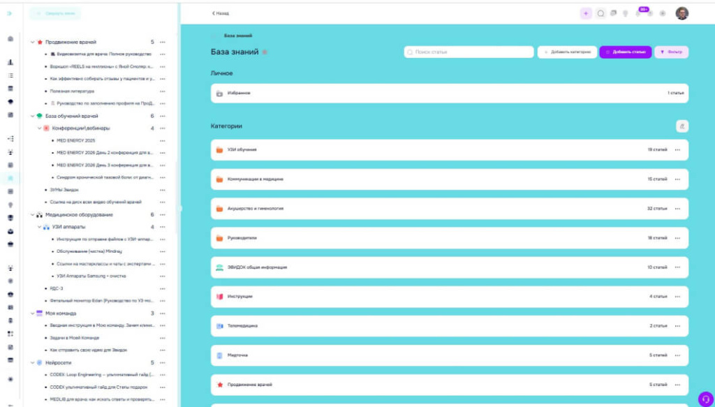715x407 pixels.
Task: Open the ЭВИДОК общая информация category
Action: 450,267
